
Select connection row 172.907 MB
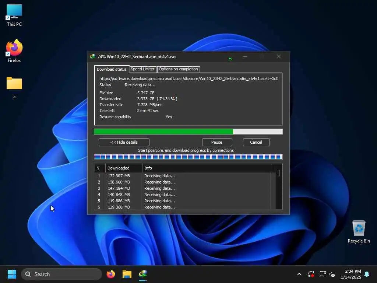[183, 176]
